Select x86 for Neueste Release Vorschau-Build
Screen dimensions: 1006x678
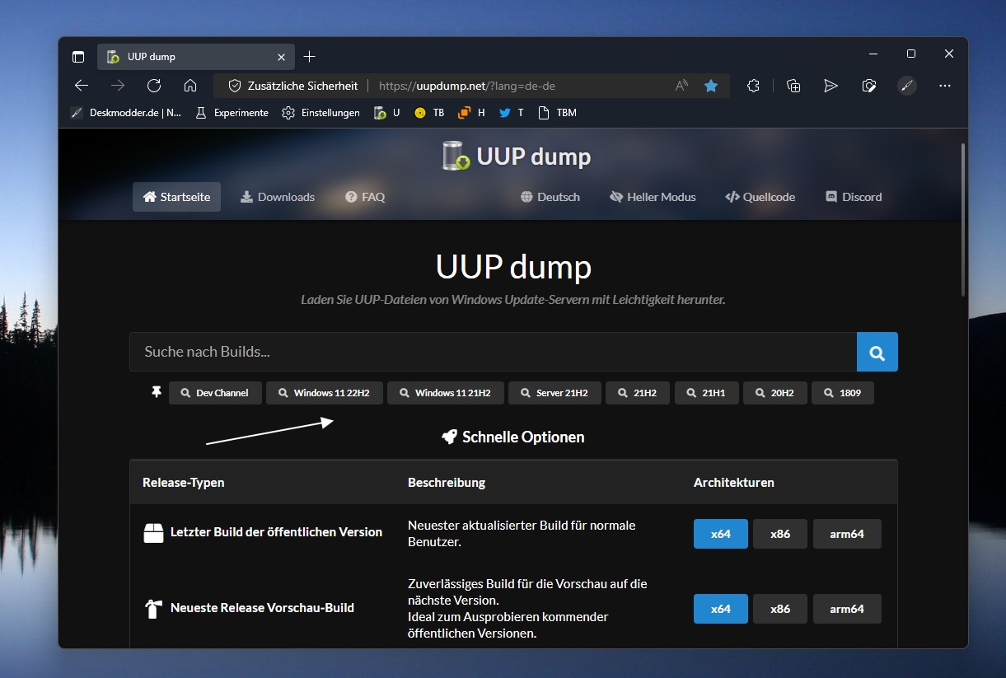[x=780, y=609]
